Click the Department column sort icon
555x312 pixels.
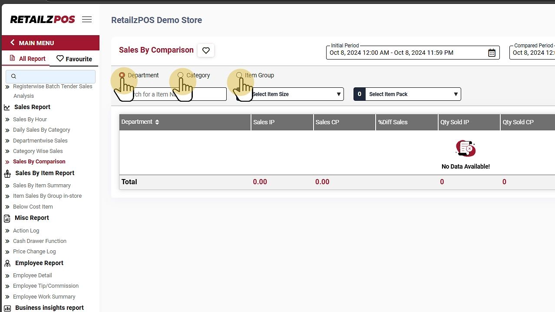pyautogui.click(x=157, y=122)
